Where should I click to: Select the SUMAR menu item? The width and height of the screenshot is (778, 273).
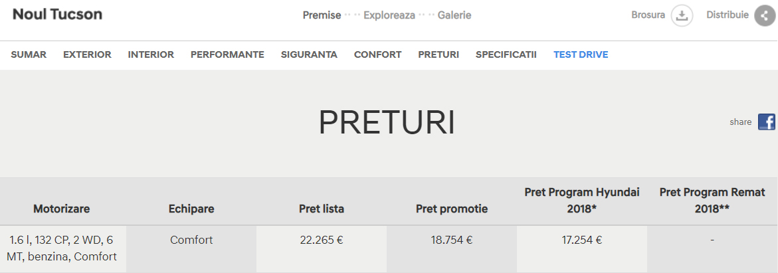point(29,54)
